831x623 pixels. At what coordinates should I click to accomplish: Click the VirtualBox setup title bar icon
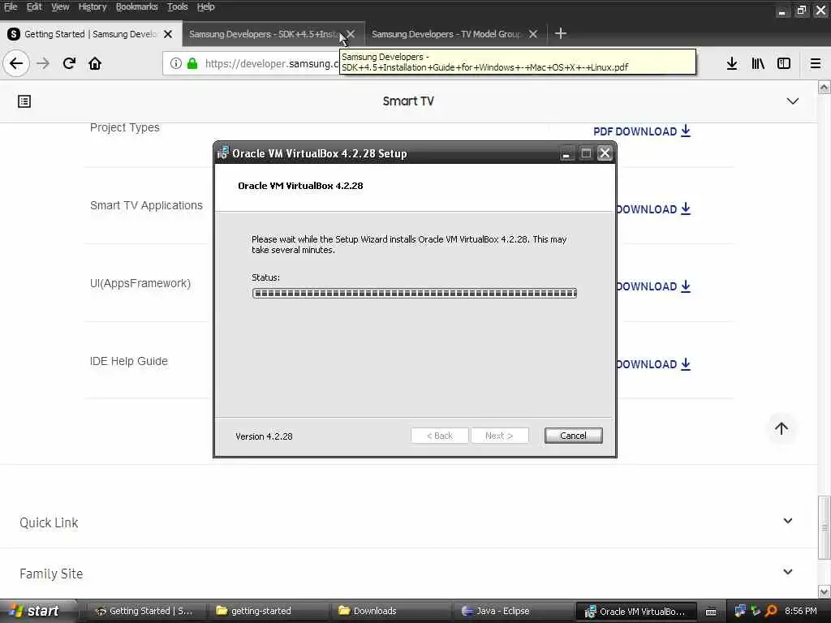click(222, 153)
